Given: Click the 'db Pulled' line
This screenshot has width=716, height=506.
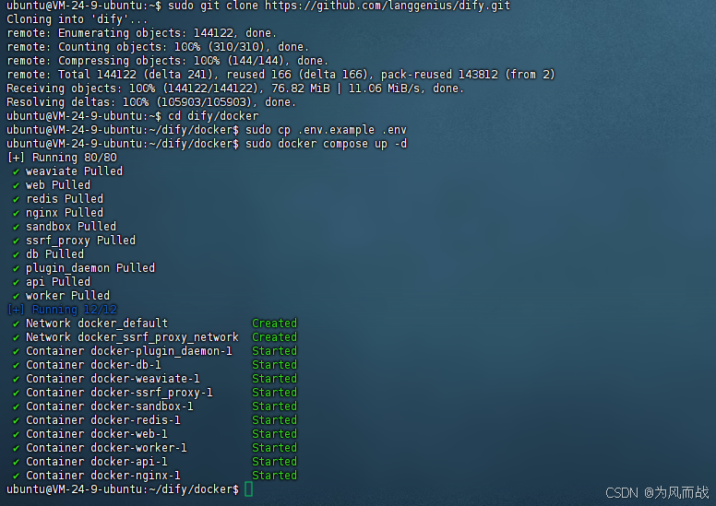Looking at the screenshot, I should tap(48, 254).
